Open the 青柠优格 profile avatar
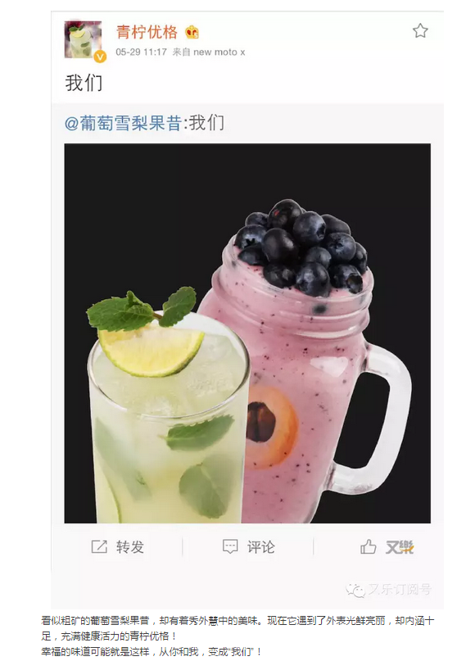 click(83, 39)
